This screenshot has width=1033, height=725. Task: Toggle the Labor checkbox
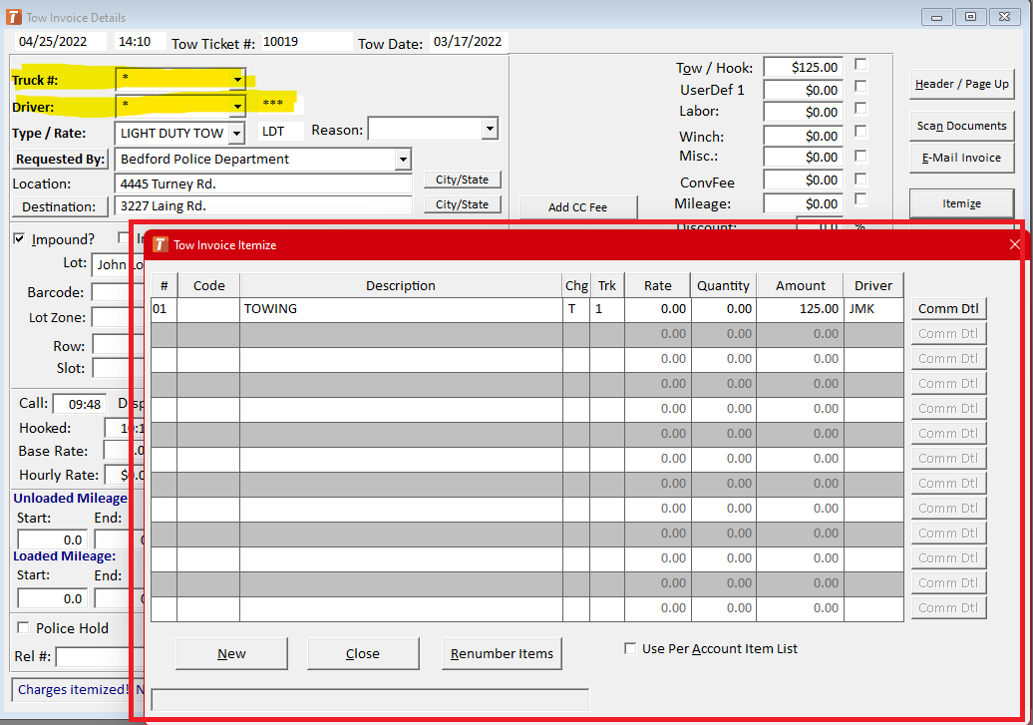tap(861, 108)
